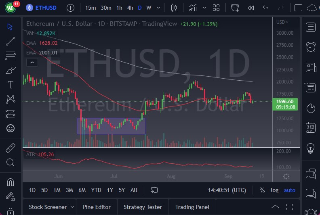Switch to the 1h timeframe
Image resolution: width=320 pixels, height=215 pixels.
[x=119, y=8]
